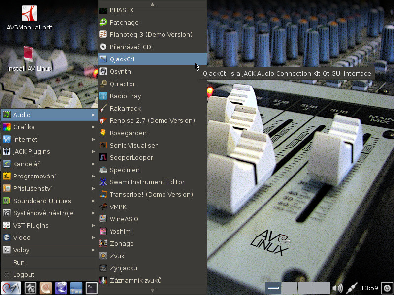
Task: Click the Přehrávač CD disc icon
Action: pyautogui.click(x=103, y=47)
